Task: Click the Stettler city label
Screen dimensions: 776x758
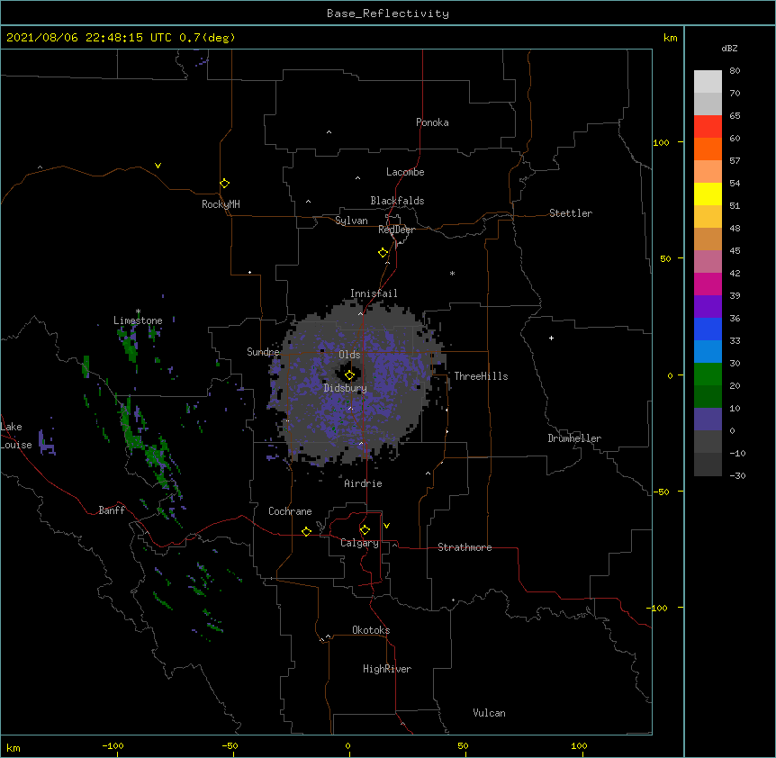Action: 571,213
